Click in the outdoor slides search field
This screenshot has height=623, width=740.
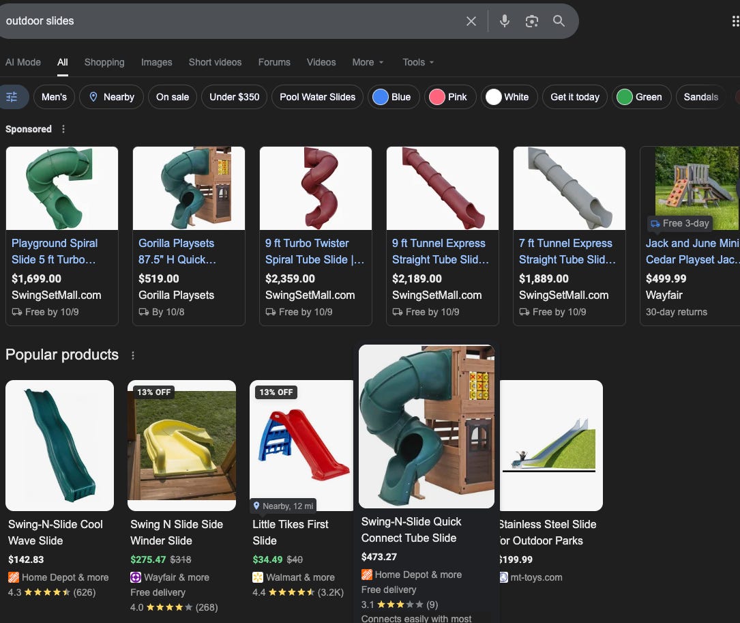coord(231,21)
